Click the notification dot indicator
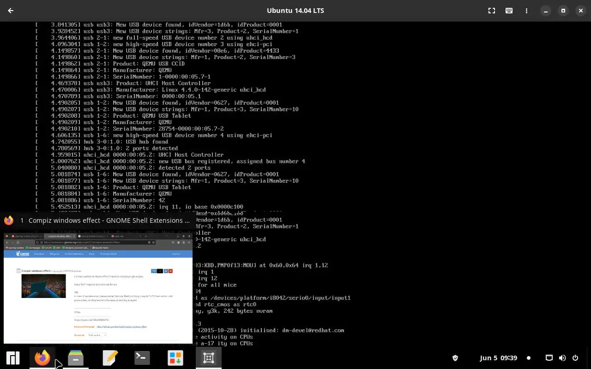Screen dimensions: 591x369 [529, 358]
